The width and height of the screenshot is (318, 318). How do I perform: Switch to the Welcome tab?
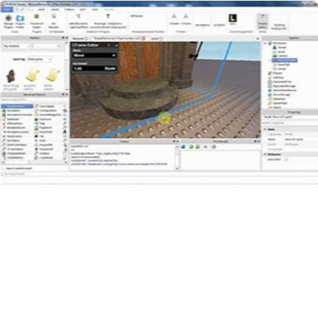point(78,39)
